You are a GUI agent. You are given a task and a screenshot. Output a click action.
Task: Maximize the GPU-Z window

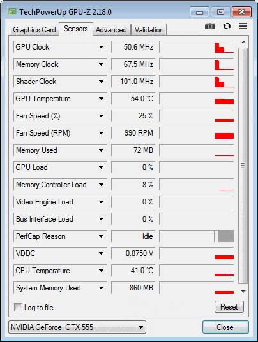coord(220,11)
